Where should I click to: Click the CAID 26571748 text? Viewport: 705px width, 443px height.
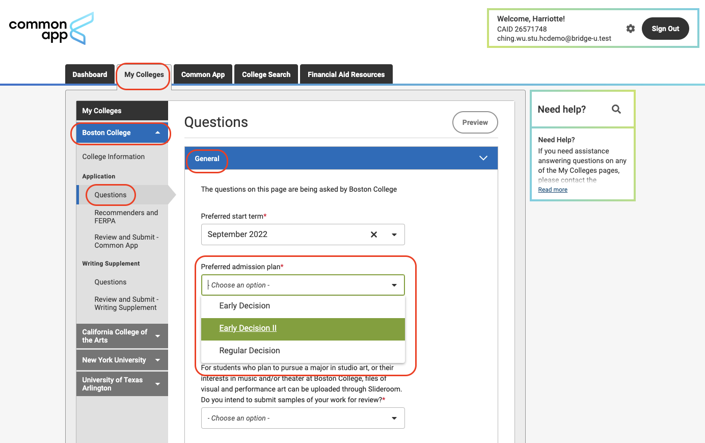[x=522, y=29]
